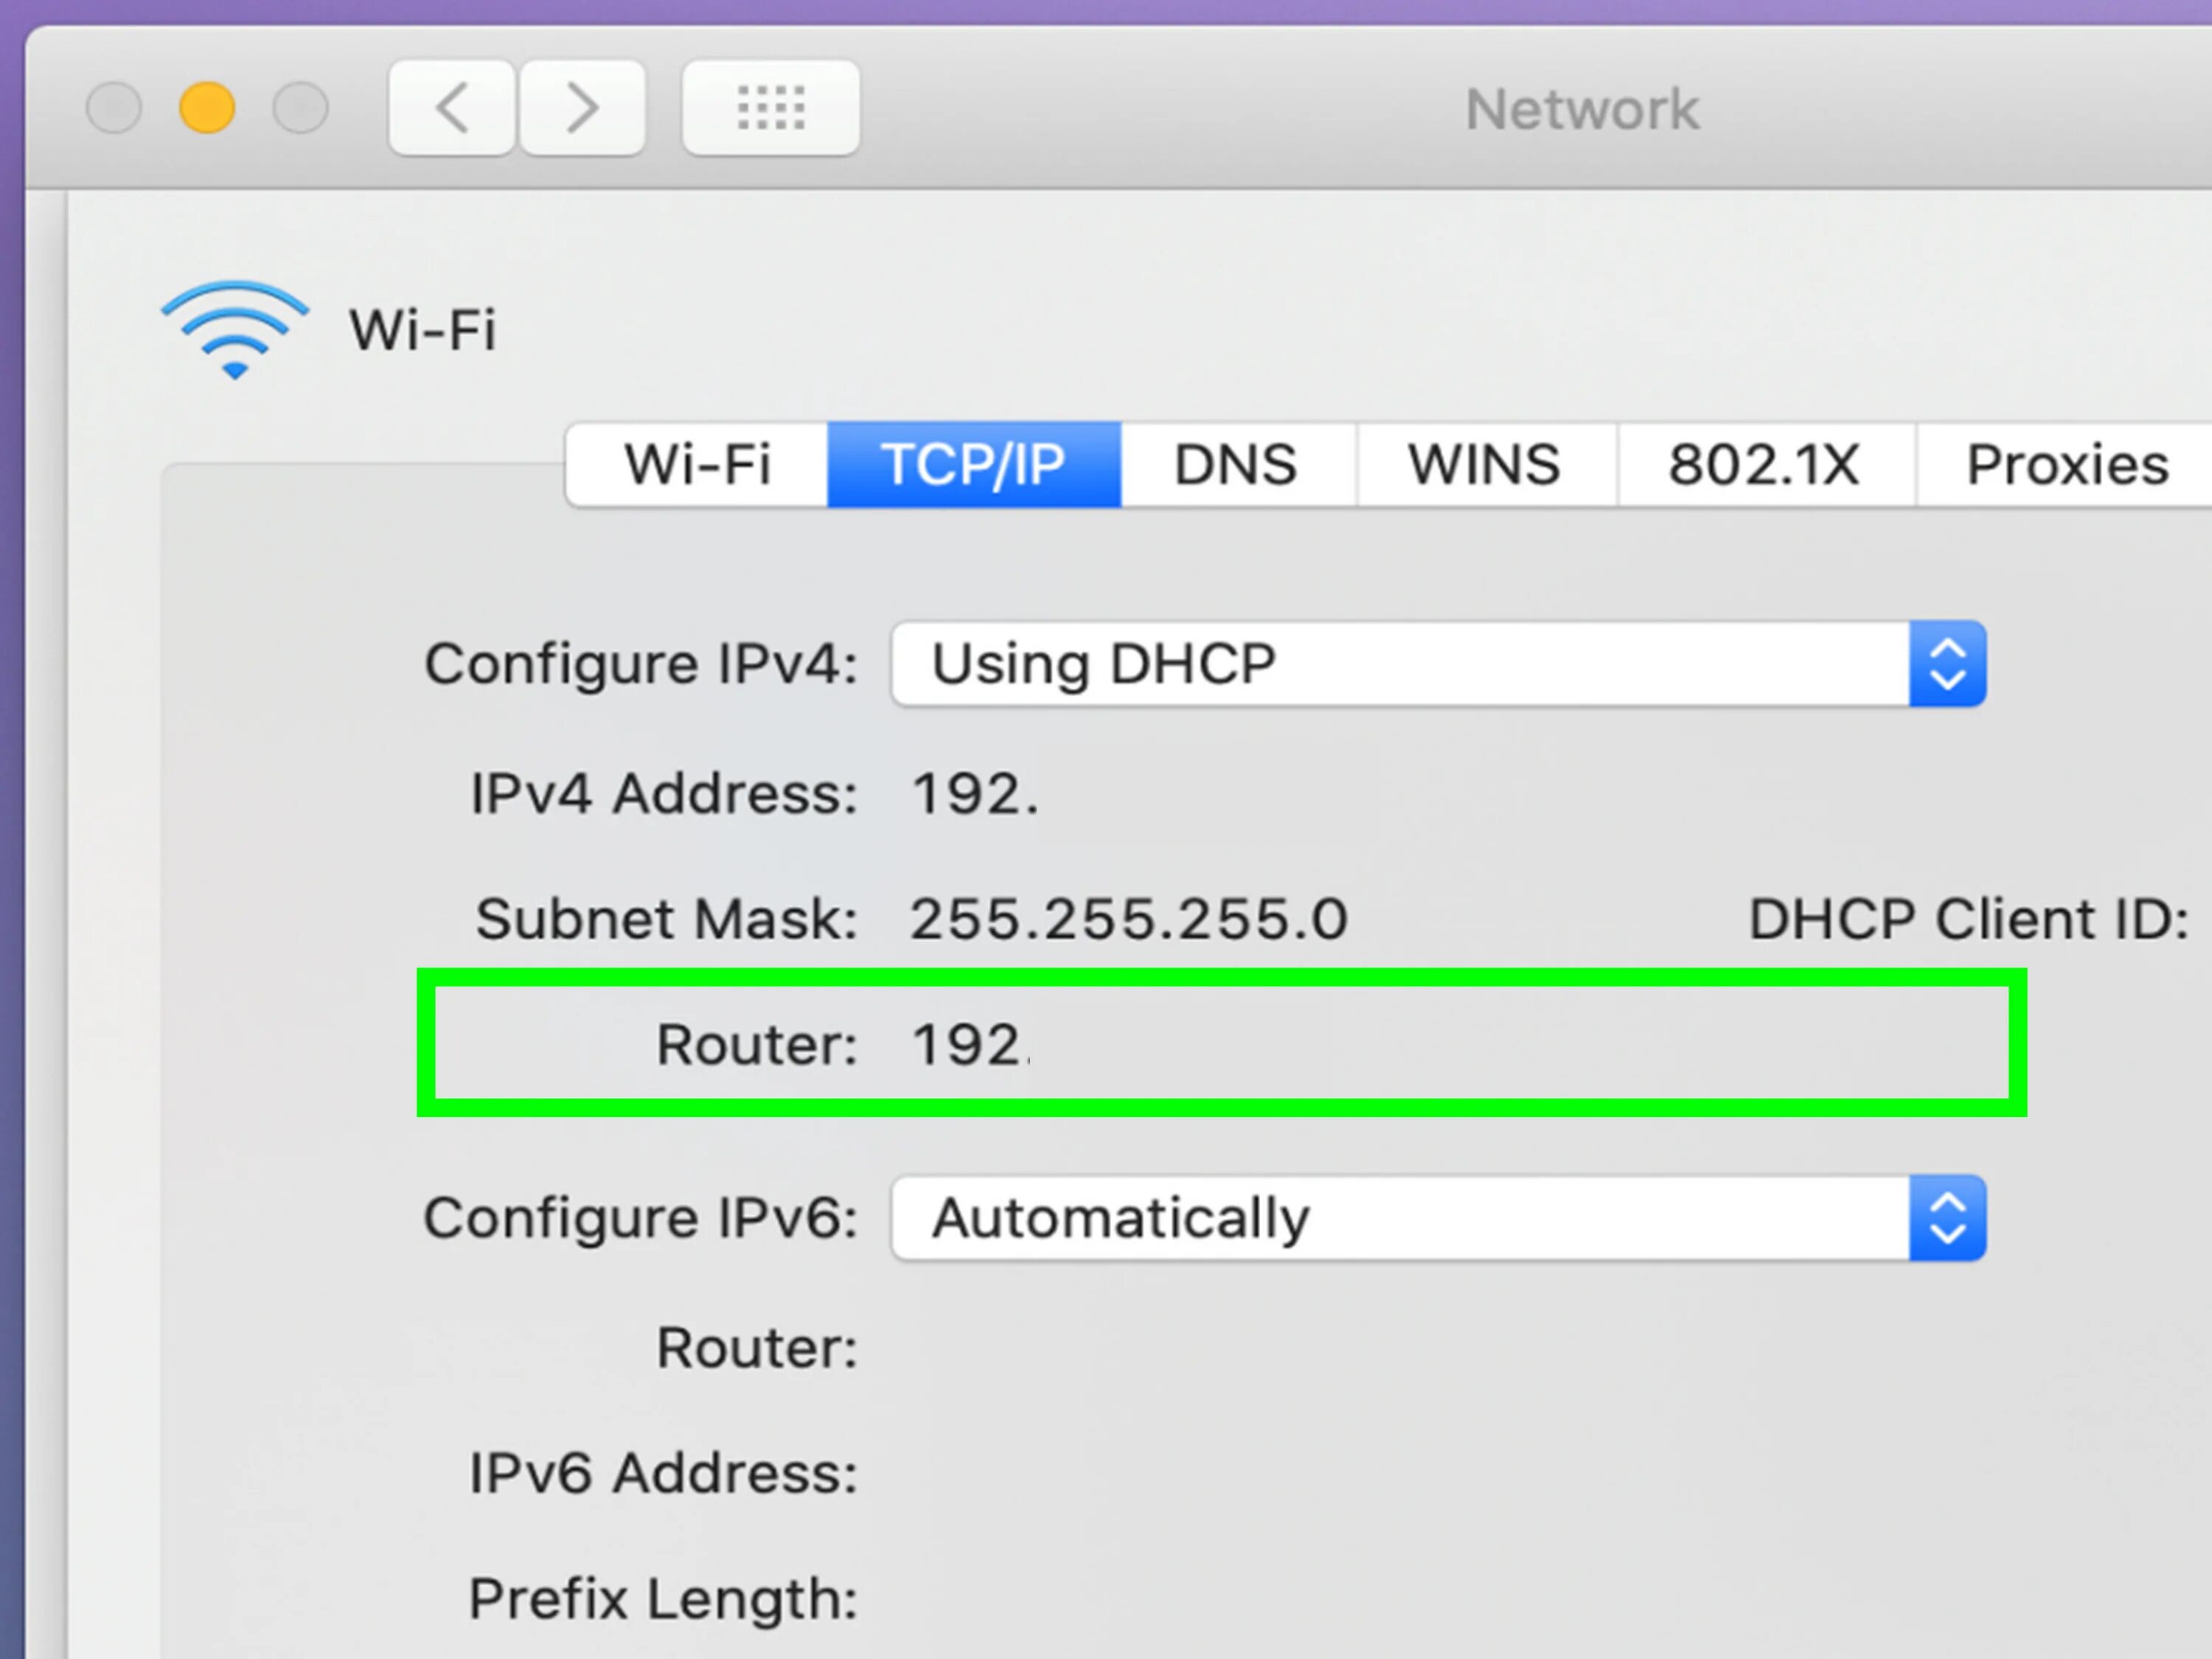Click the IPv4 Address label
The width and height of the screenshot is (2212, 1659).
[x=664, y=795]
